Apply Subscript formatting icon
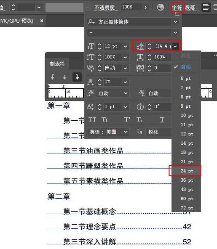The height and width of the screenshot is (249, 217). [x=139, y=119]
